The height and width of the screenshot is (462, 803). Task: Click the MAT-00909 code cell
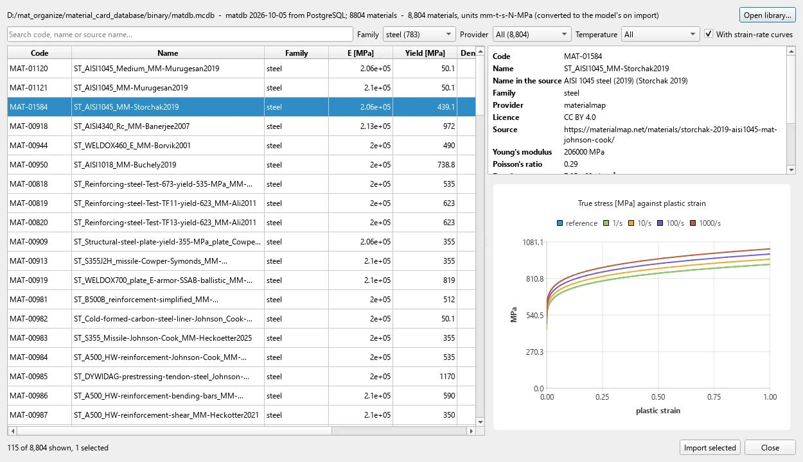coord(40,242)
